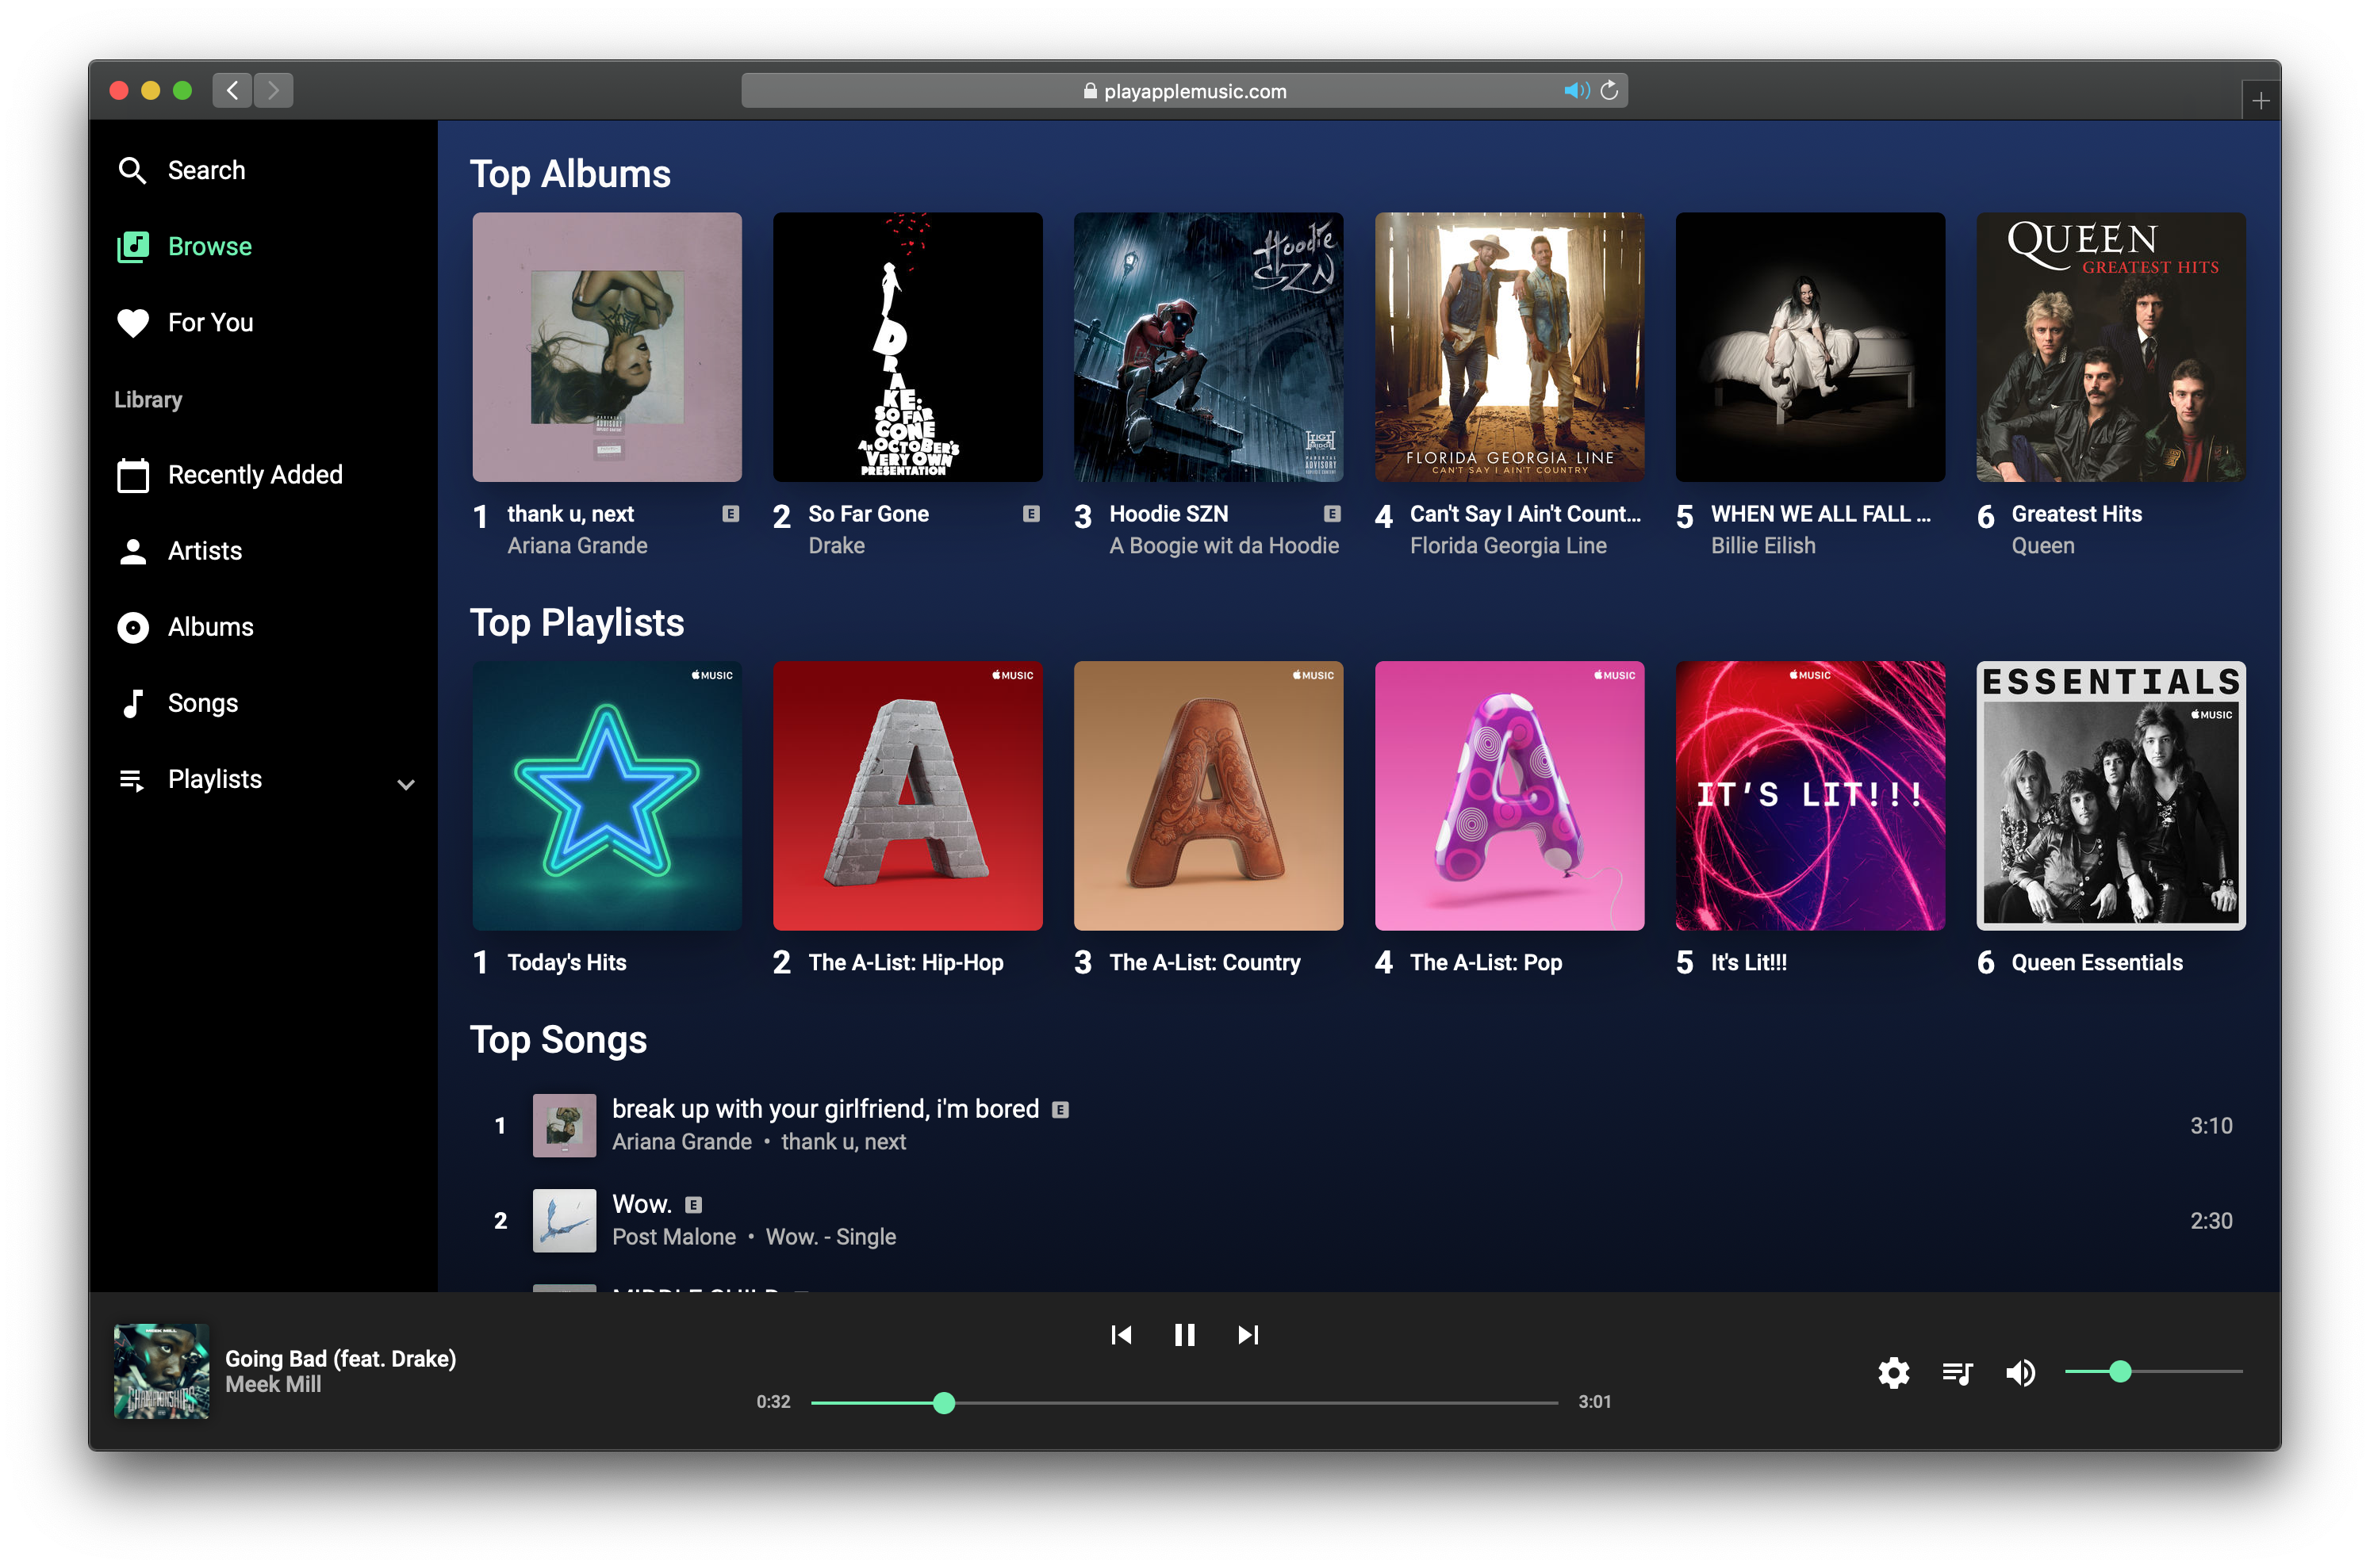Expand the Playlists sidebar section
The height and width of the screenshot is (1568, 2370).
tap(405, 784)
